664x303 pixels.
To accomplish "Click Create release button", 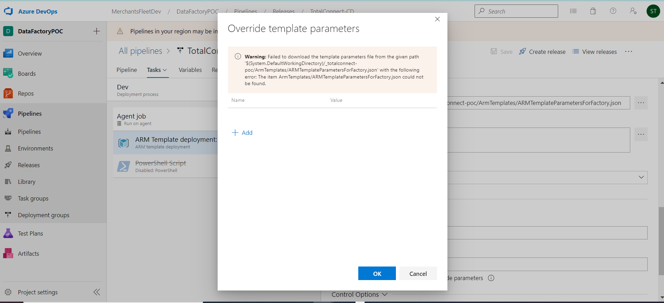I will [542, 52].
